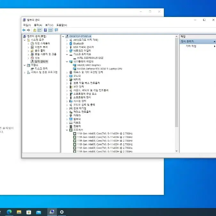Image resolution: width=216 pixels, height=216 pixels.
Task: Click the 펌웨어 chip icon
Action: tap(71, 126)
